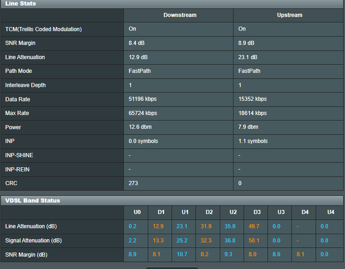Click the upstream Path Mode value FastPath

pyautogui.click(x=249, y=71)
